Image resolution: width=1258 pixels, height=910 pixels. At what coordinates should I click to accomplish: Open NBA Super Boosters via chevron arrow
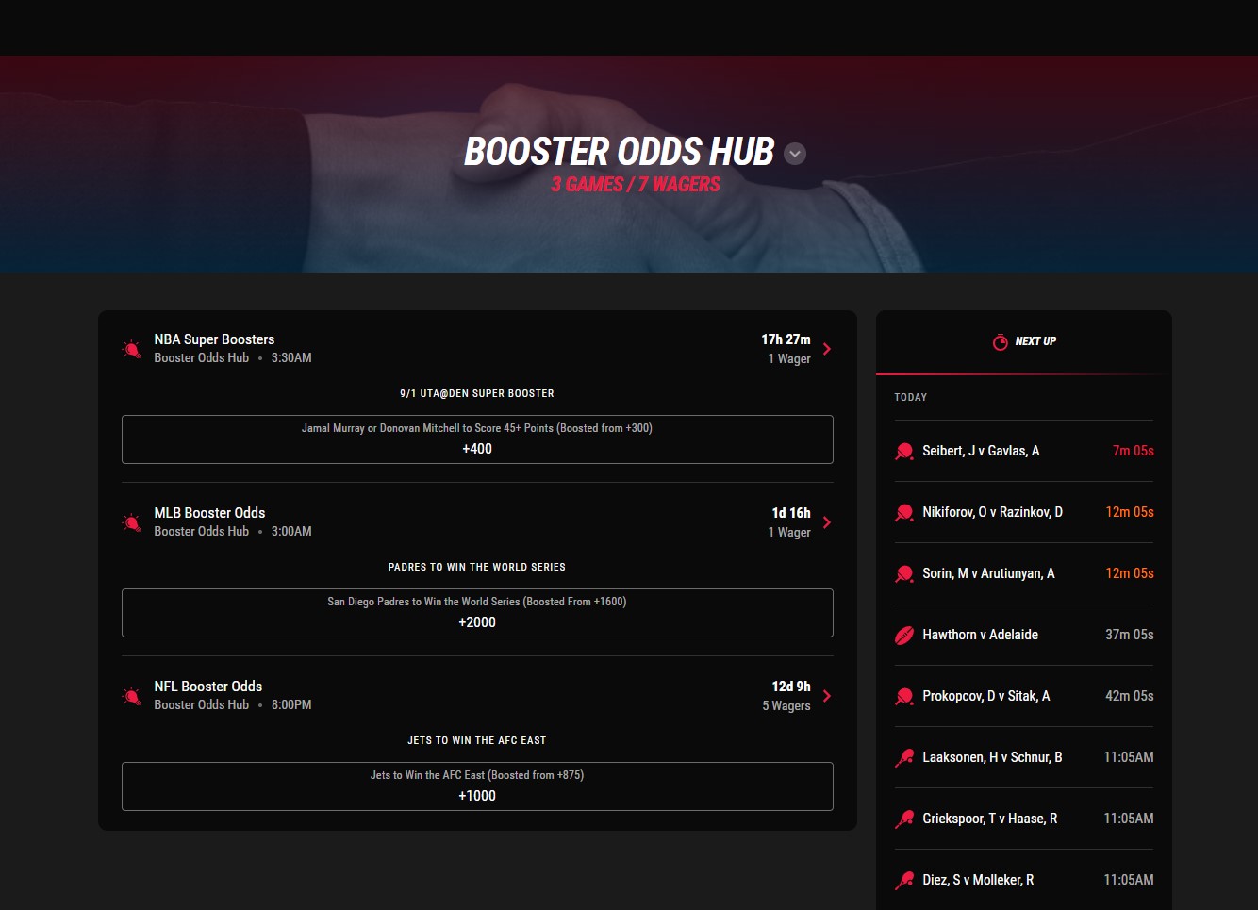[827, 349]
